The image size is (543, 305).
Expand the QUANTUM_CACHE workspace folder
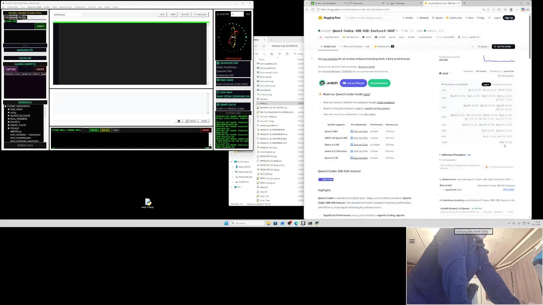pos(8,116)
